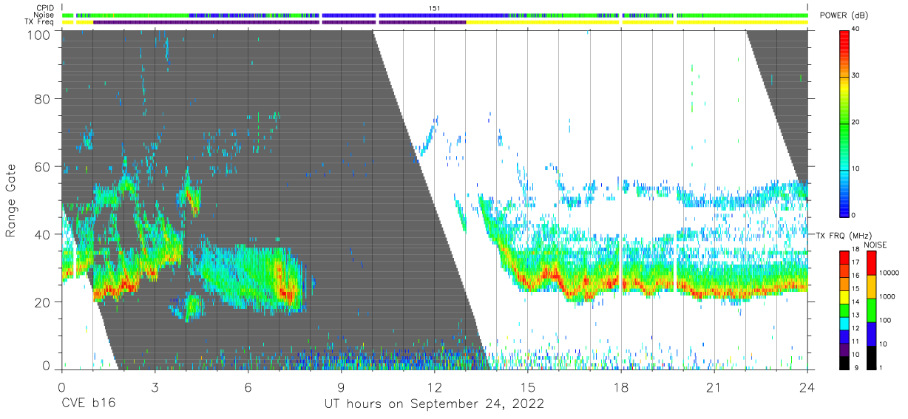Click the 18 tick on the UT hours axis
908x419 pixels.
pyautogui.click(x=620, y=386)
